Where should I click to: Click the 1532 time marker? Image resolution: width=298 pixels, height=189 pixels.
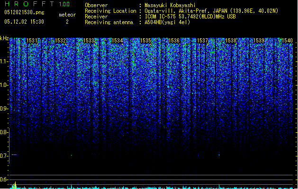point(60,41)
